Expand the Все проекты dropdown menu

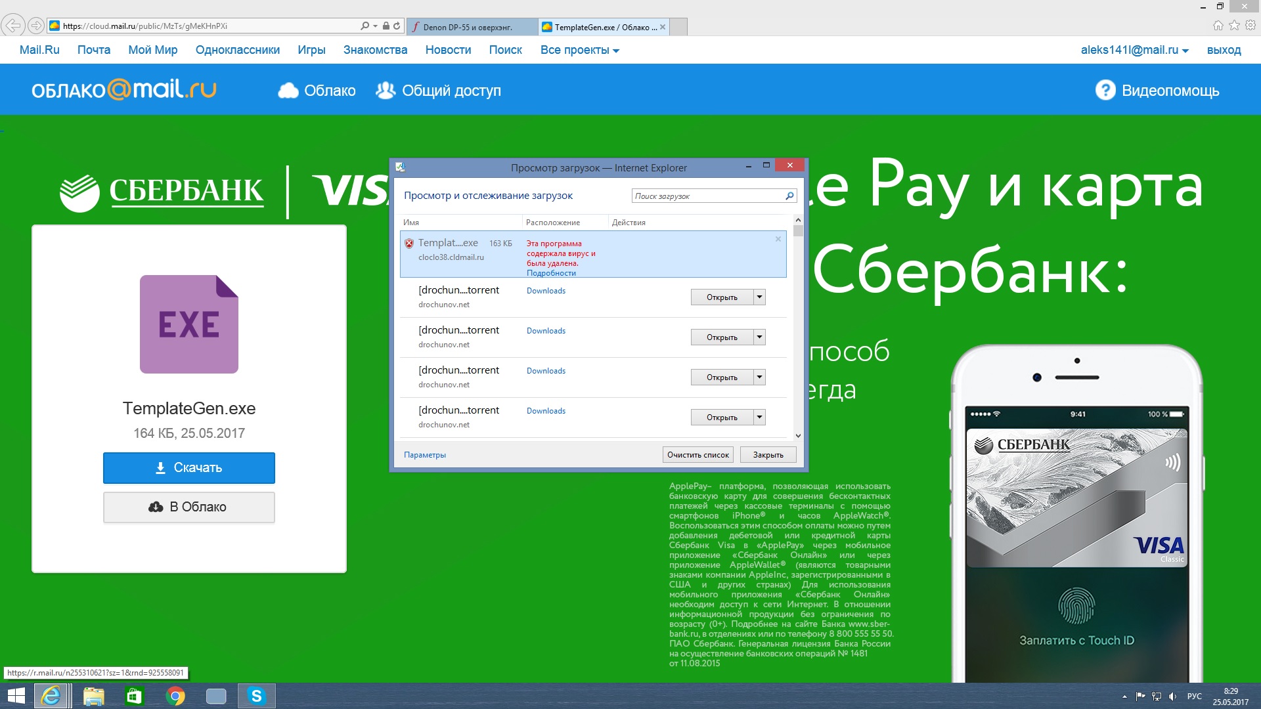coord(580,50)
